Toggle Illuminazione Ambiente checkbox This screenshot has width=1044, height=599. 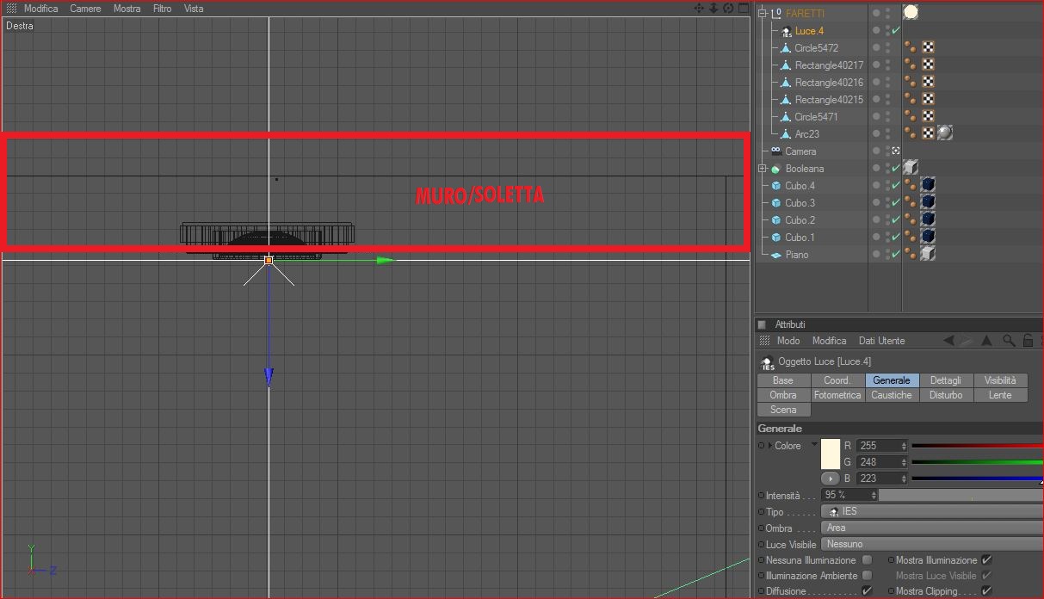867,576
